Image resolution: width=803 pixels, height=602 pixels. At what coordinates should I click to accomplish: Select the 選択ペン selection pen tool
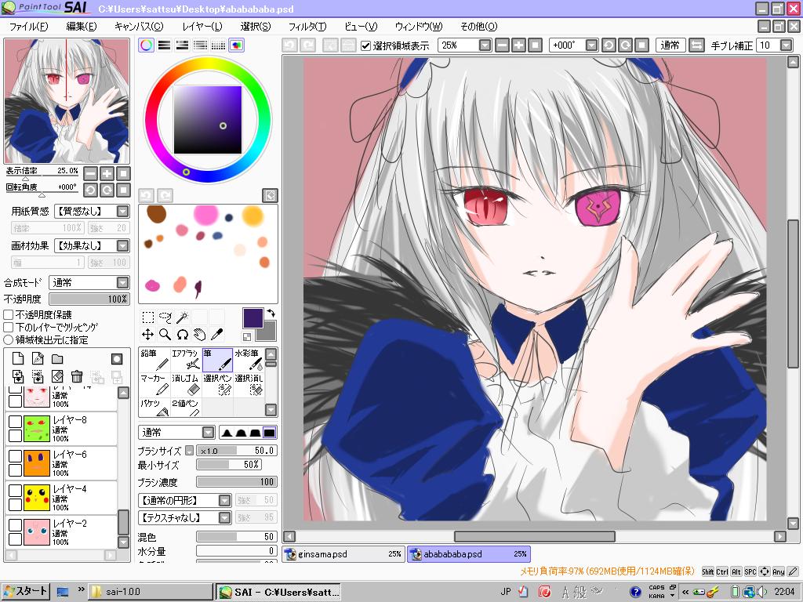(x=218, y=384)
